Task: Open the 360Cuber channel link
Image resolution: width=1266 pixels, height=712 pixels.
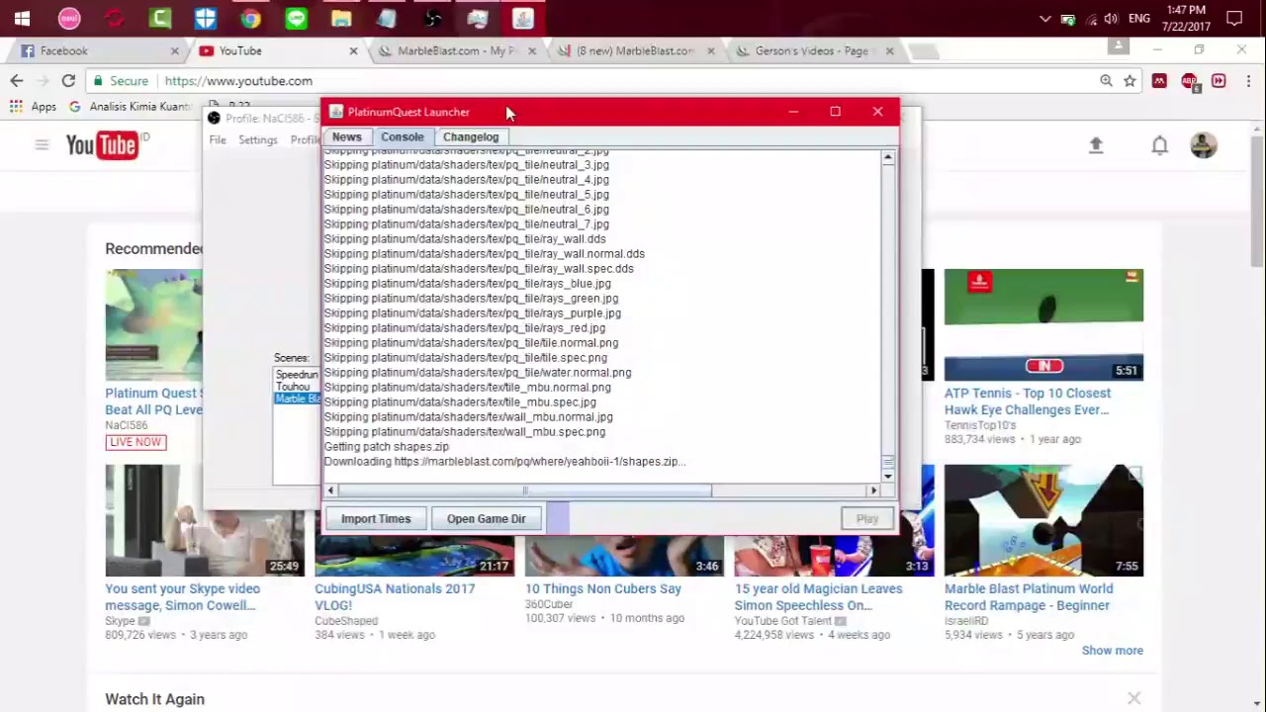Action: [x=549, y=604]
